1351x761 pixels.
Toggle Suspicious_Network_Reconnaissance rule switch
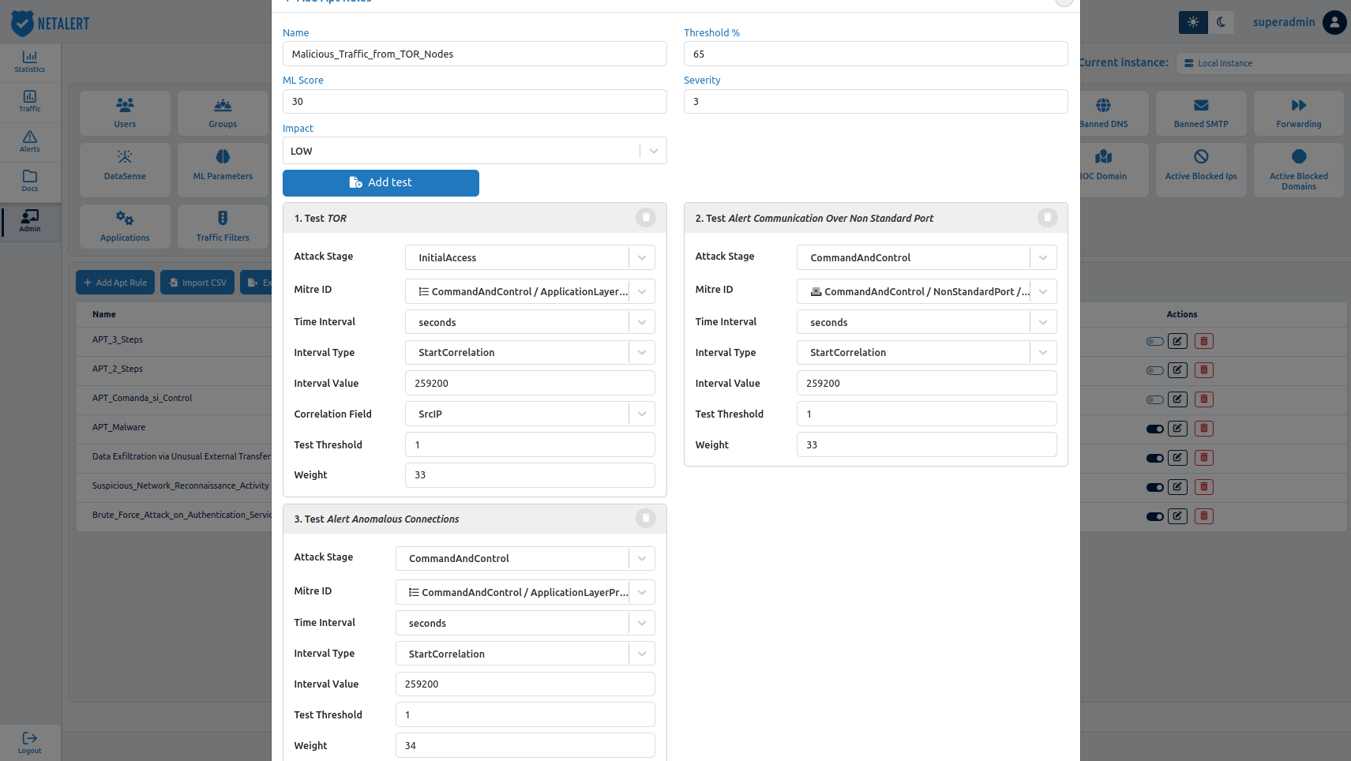click(1155, 488)
